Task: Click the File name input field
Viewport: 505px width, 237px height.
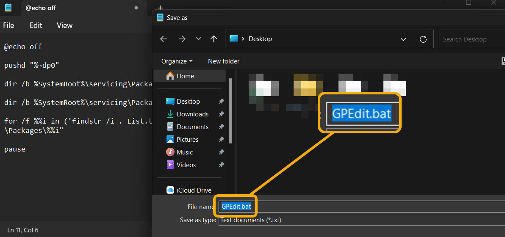Action: (362, 207)
